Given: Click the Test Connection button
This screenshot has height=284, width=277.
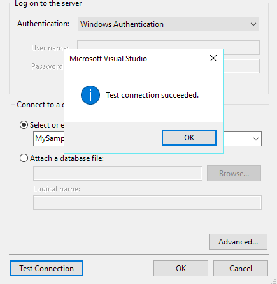Looking at the screenshot, I should [x=46, y=269].
